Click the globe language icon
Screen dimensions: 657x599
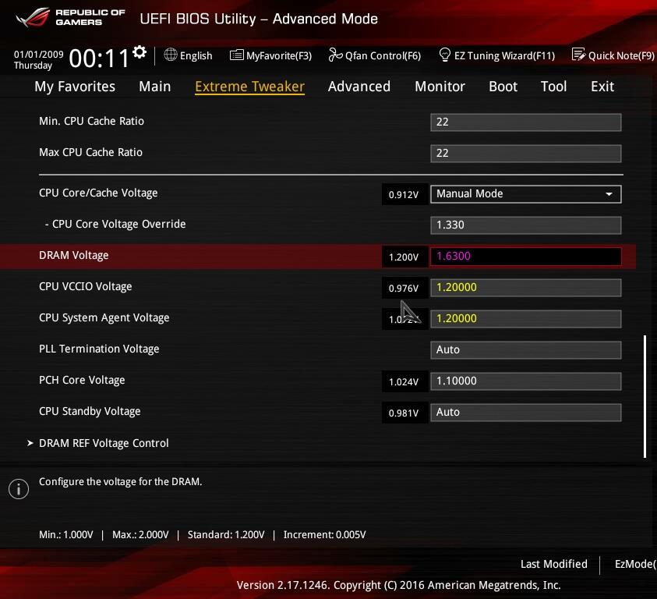click(171, 55)
